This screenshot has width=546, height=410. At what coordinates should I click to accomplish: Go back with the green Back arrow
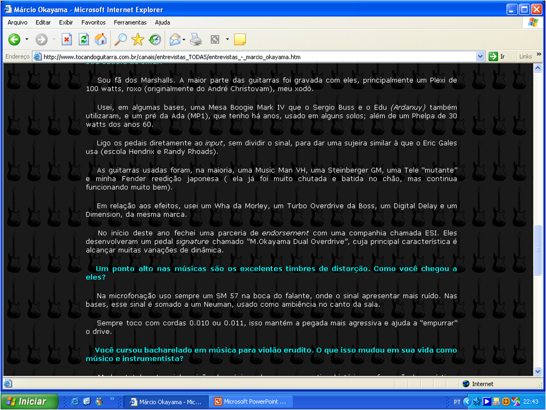(x=14, y=40)
